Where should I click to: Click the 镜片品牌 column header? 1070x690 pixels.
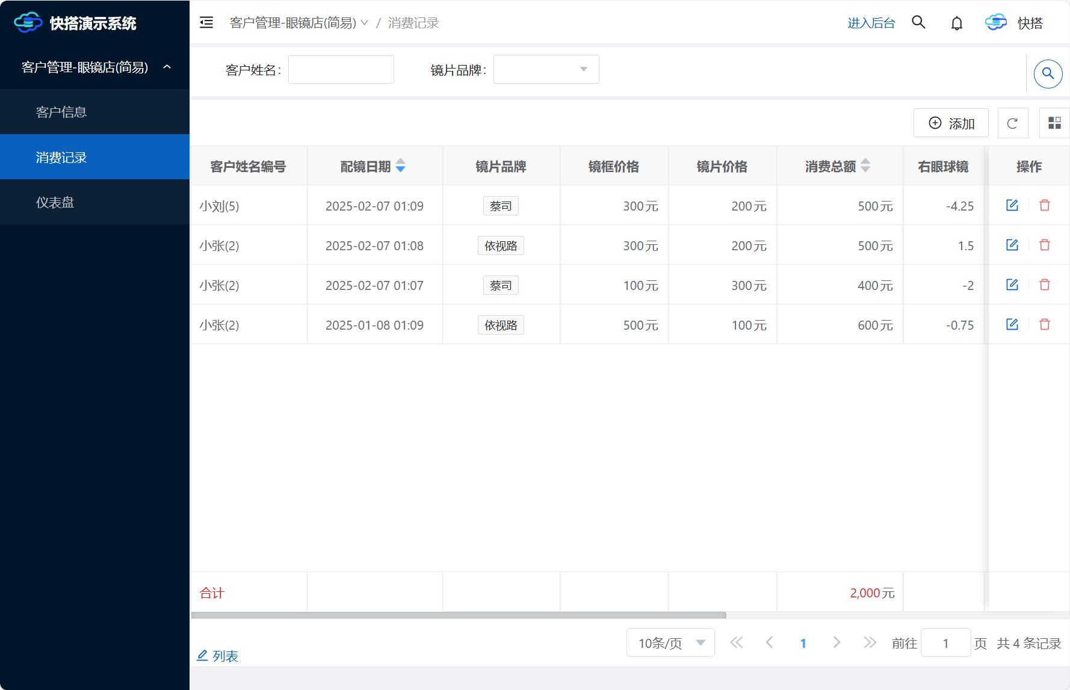click(501, 166)
